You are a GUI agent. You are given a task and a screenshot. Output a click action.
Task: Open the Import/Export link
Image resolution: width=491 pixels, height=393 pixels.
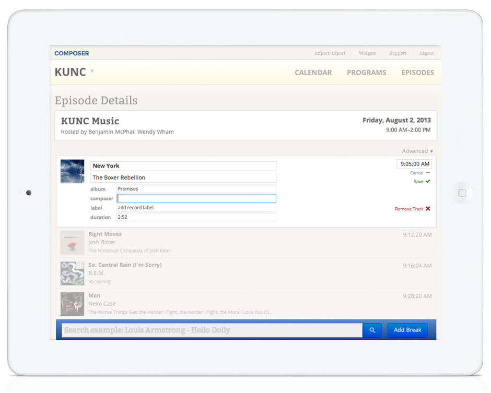(330, 53)
